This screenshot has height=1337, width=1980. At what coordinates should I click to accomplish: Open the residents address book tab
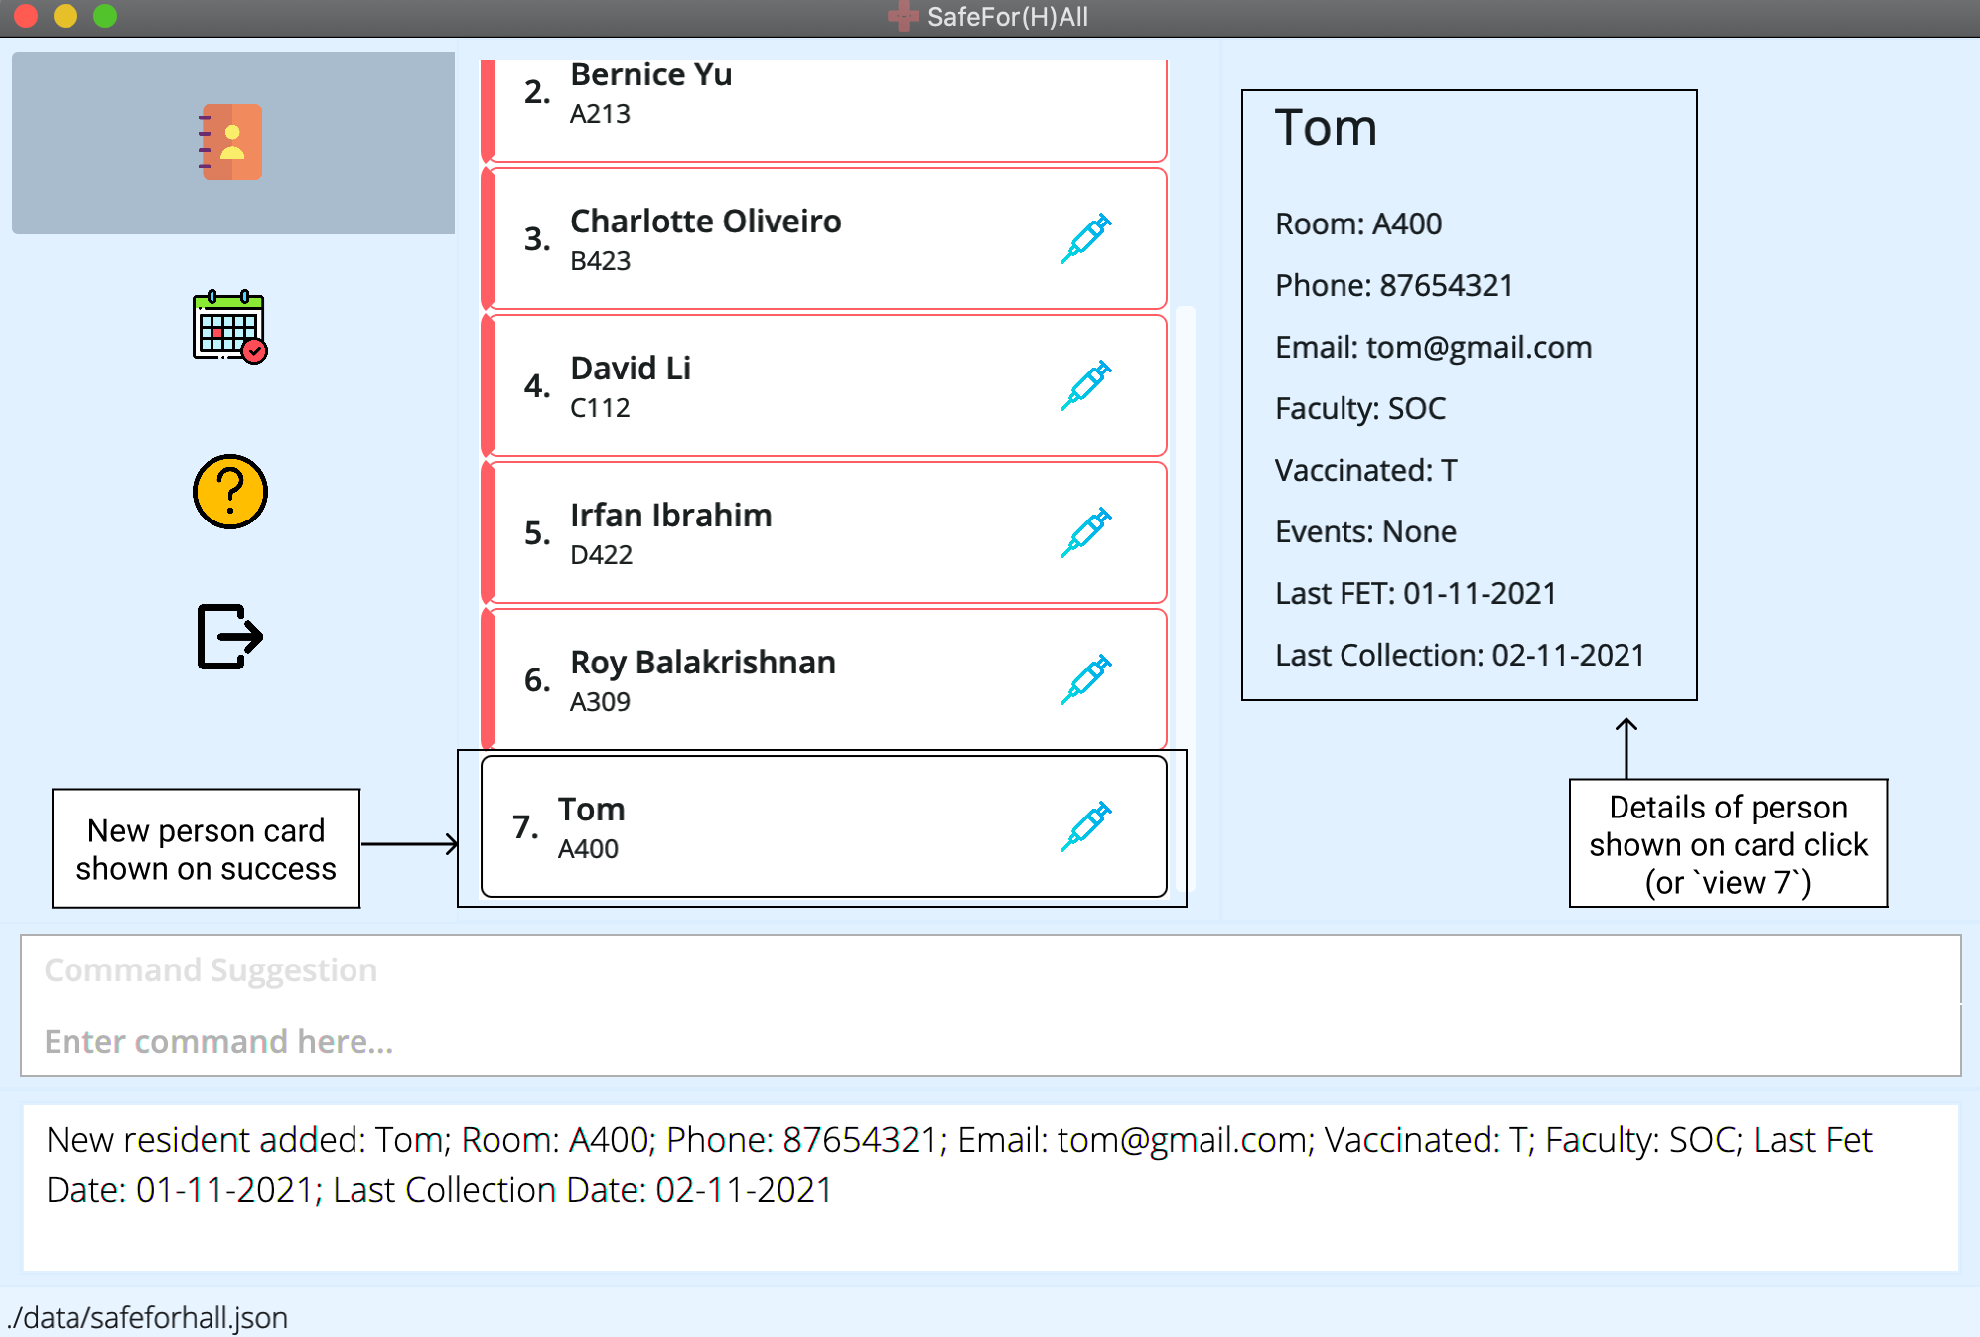(232, 142)
